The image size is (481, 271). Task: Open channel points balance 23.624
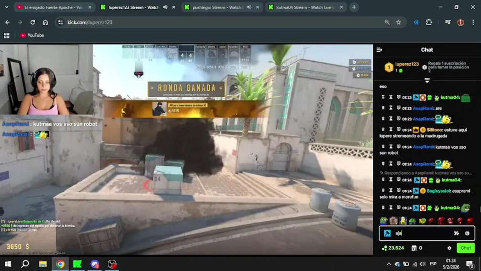pos(393,248)
